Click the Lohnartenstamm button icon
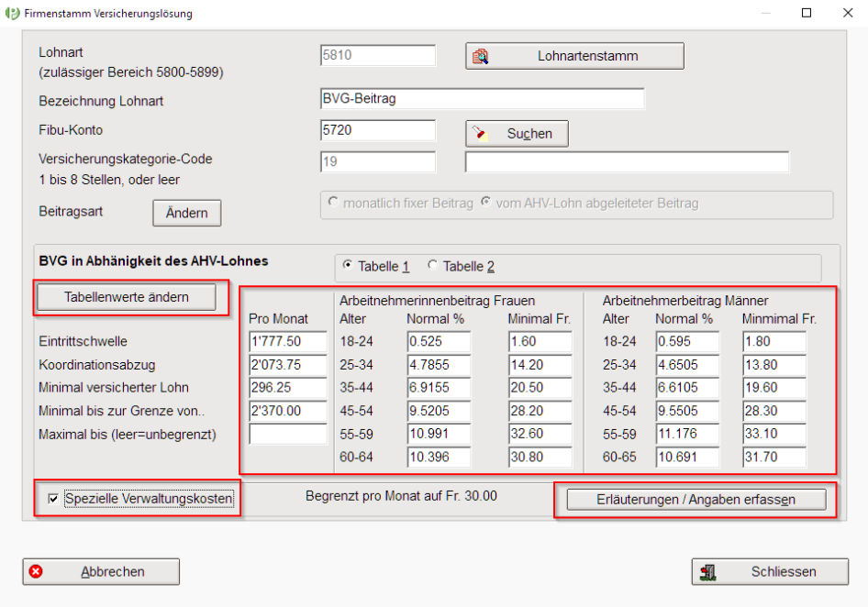Viewport: 868px width, 607px height. 480,57
